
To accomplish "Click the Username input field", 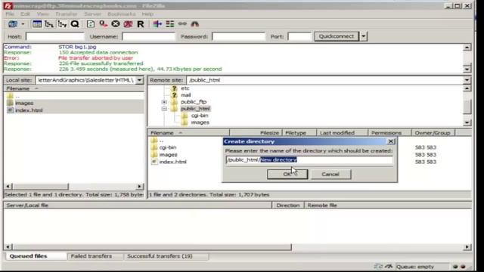I will point(149,36).
